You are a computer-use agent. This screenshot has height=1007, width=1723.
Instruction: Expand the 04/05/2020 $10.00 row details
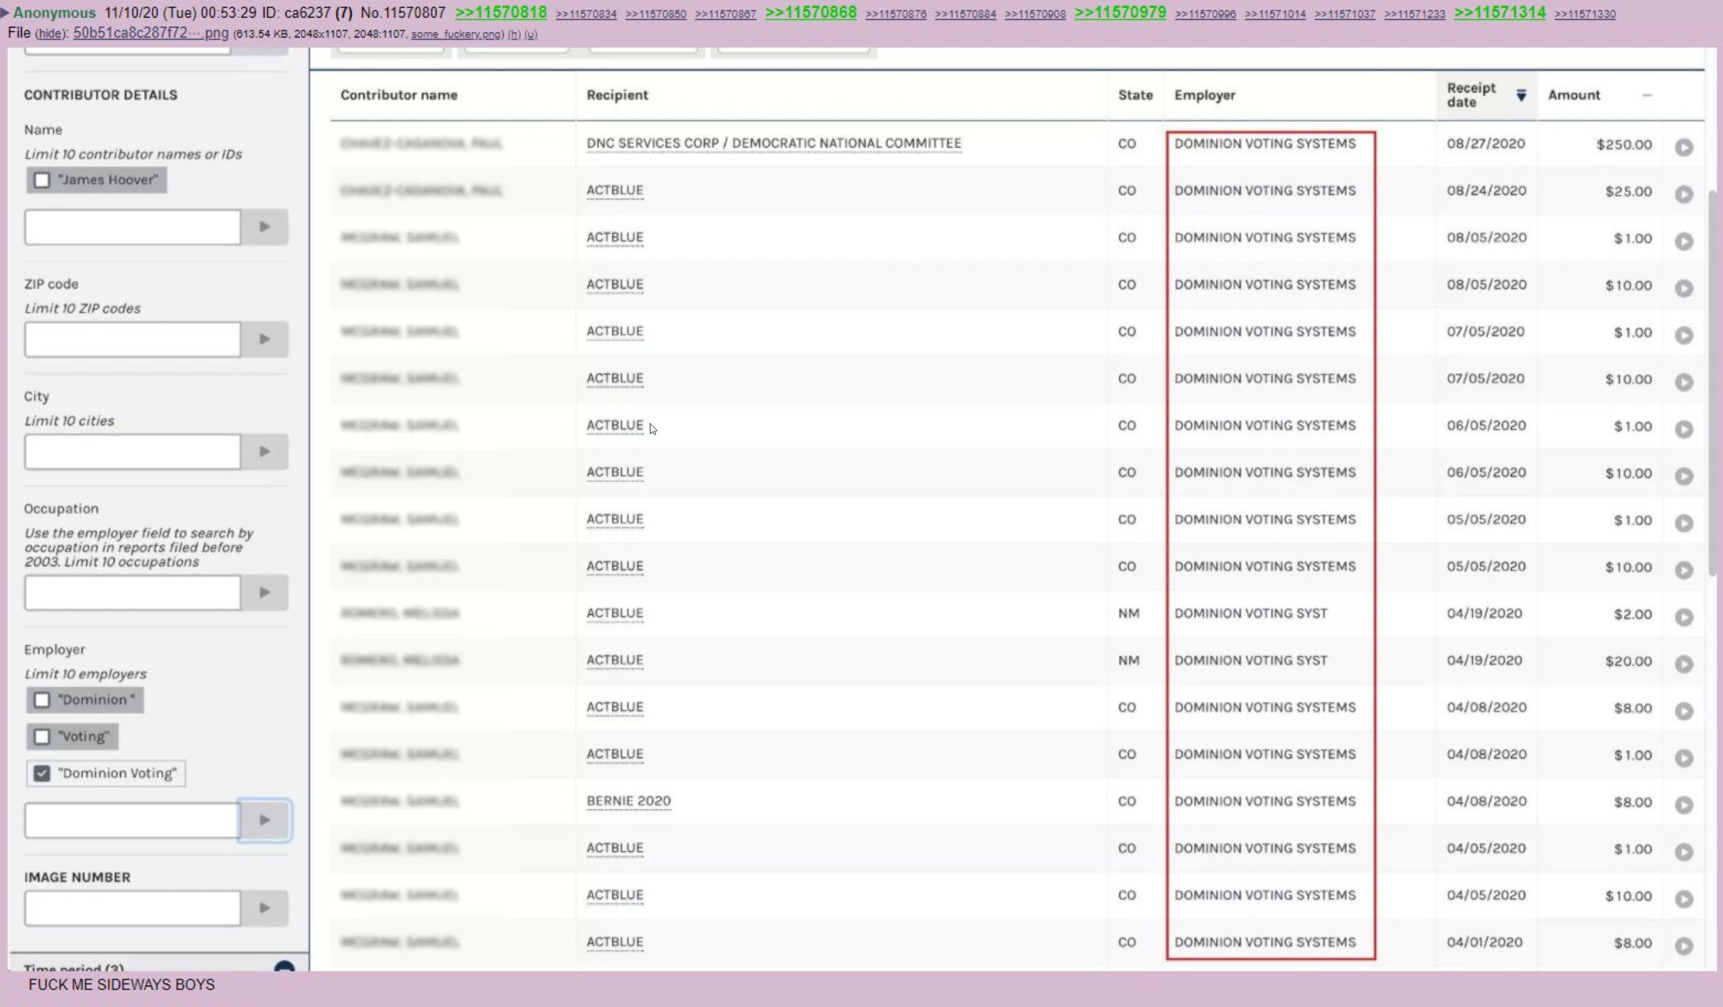coord(1684,898)
